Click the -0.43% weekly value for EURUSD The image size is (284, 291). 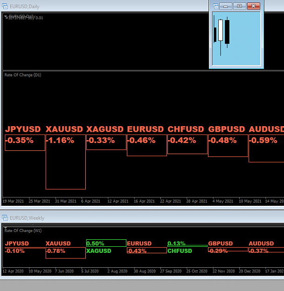[137, 251]
